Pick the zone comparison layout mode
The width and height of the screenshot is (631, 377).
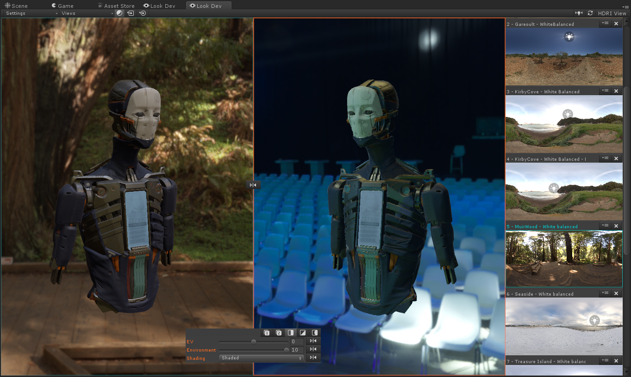click(314, 333)
